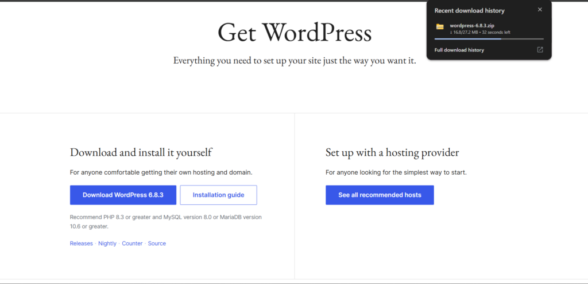Click the open-in-new-tab icon for download history
The height and width of the screenshot is (284, 588).
(540, 50)
